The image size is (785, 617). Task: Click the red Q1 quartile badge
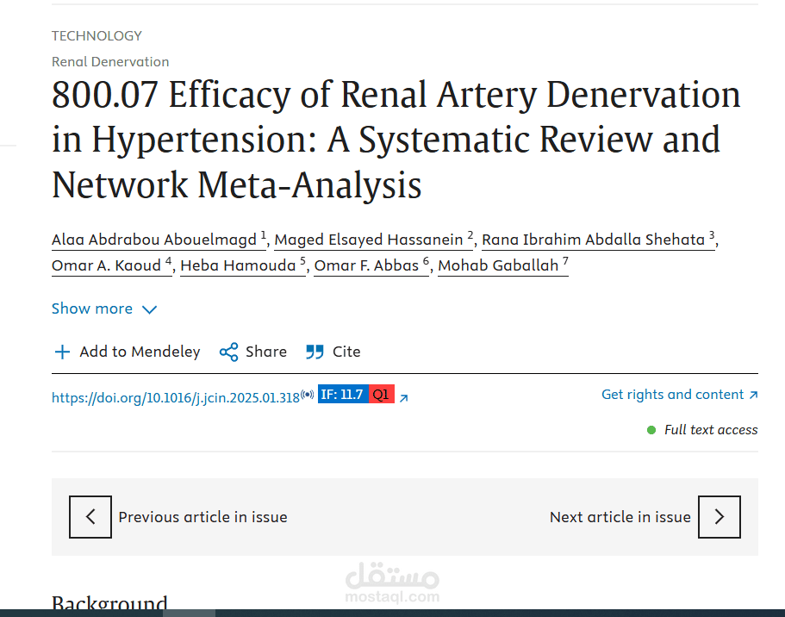382,394
